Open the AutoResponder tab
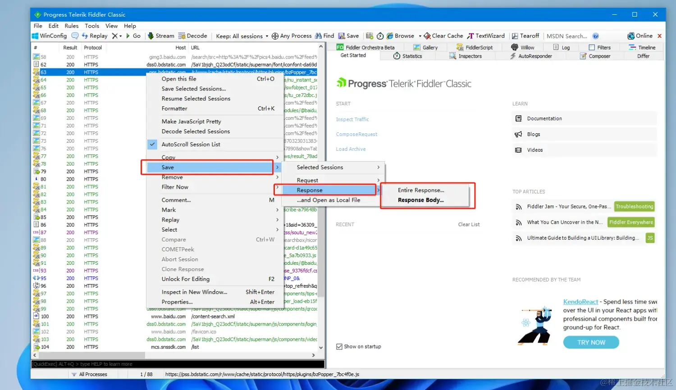This screenshot has height=390, width=676. click(531, 56)
